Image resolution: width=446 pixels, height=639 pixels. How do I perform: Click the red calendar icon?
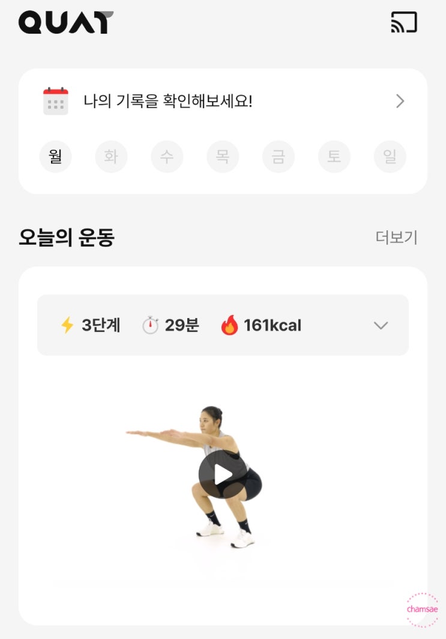tap(56, 101)
